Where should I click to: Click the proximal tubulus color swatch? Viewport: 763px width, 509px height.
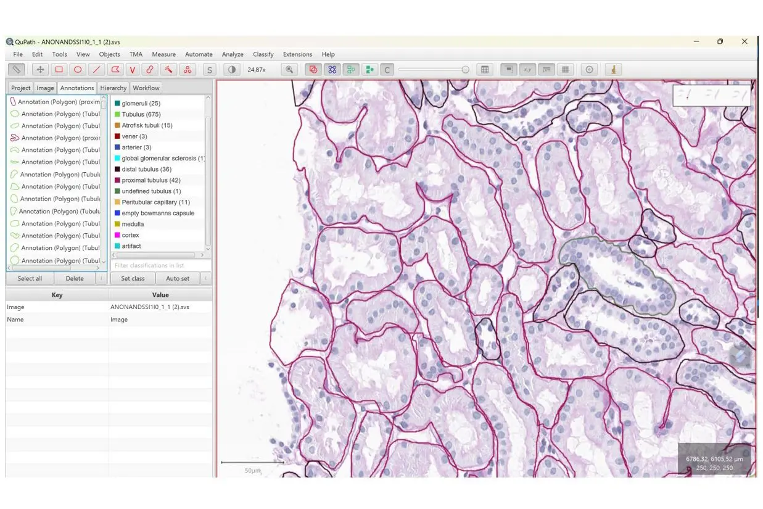pyautogui.click(x=117, y=180)
